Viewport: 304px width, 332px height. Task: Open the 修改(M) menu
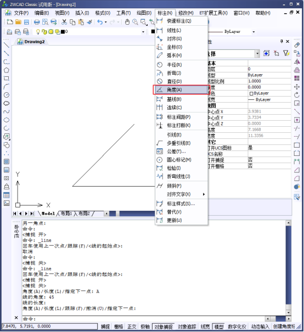185,13
